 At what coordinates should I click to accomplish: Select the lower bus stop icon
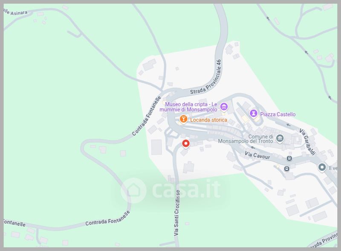click(x=287, y=169)
